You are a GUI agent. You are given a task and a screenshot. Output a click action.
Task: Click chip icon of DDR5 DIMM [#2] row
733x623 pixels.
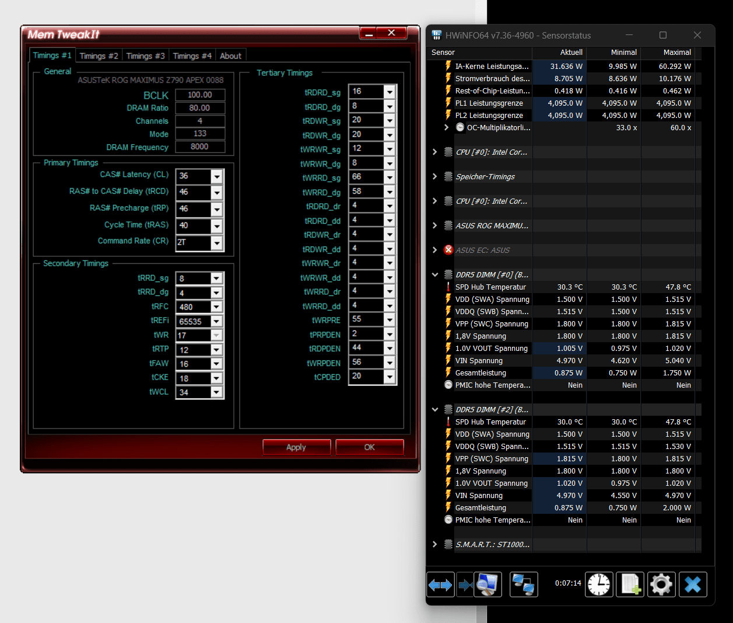coord(448,409)
